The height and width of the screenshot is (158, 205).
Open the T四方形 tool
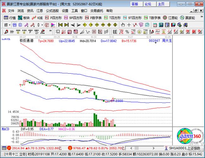pyautogui.click(x=112, y=18)
